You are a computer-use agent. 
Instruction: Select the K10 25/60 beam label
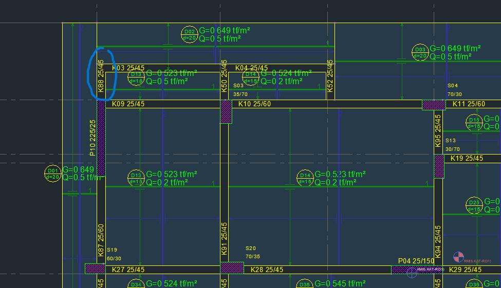255,104
